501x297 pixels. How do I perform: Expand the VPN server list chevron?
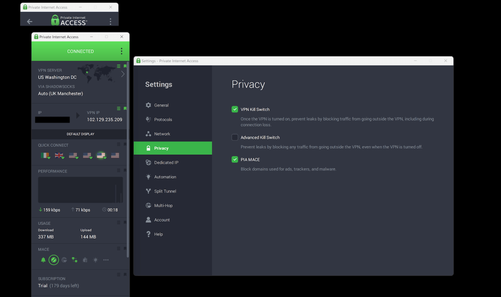point(123,74)
